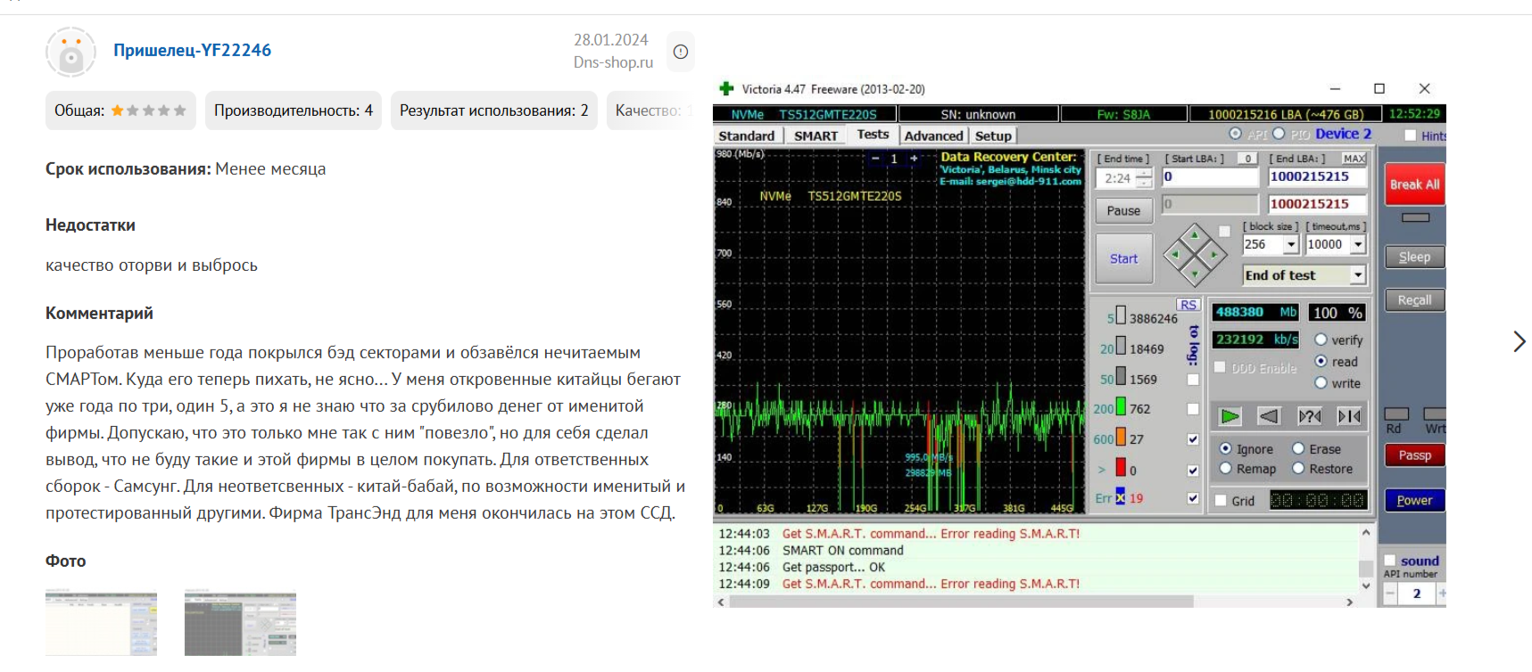1532x672 pixels.
Task: Click the Pause button
Action: tap(1123, 210)
